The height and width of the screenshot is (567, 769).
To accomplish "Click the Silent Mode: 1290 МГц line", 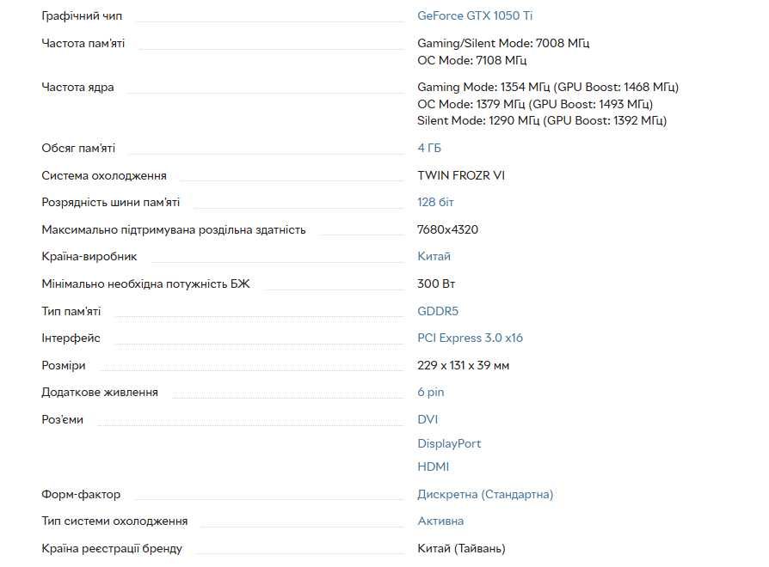I will click(x=541, y=120).
